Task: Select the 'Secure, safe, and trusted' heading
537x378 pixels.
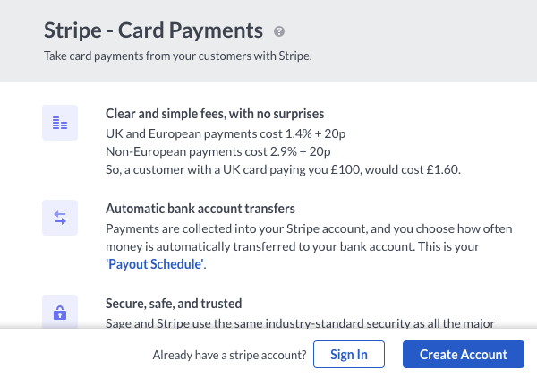Action: pyautogui.click(x=174, y=304)
